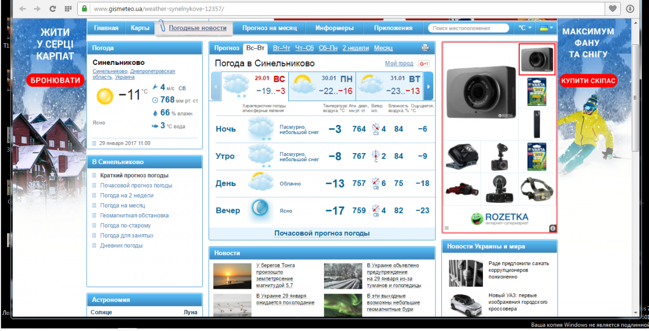This screenshot has height=331, width=649.
Task: Click the Новости section header
Action: point(322,253)
